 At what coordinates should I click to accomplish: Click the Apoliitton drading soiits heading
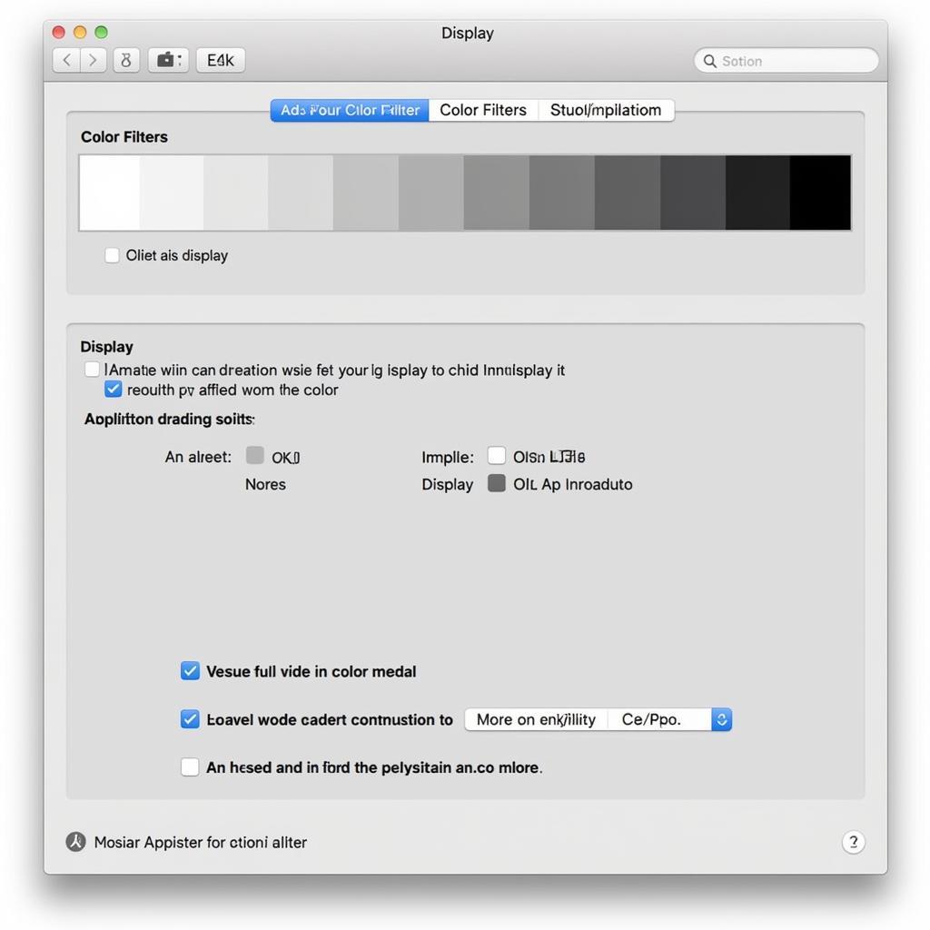pos(170,419)
